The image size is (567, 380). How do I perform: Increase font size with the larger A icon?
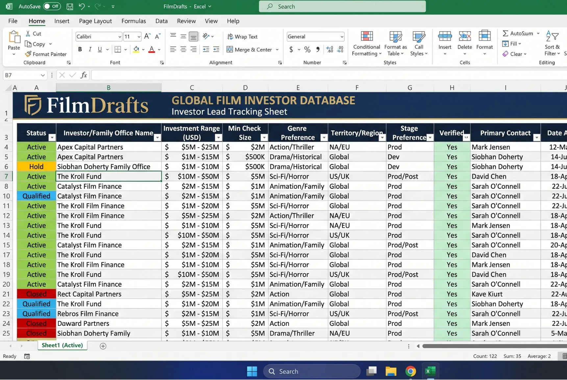[147, 36]
